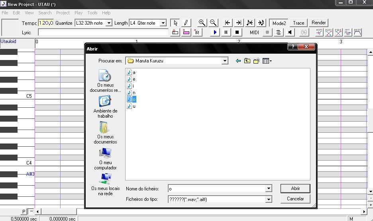Viewport: 373px width, 221px height.
Task: Click the OPT vibrato icon
Action: click(x=348, y=32)
